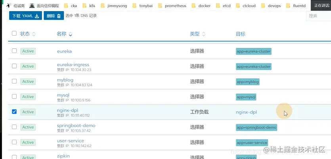The image size is (331, 159).
Task: Check the mysql row checkbox
Action: [14, 96]
